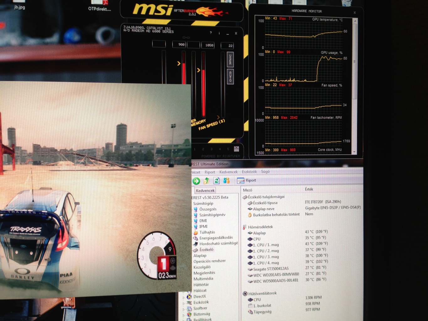The image size is (428, 321).
Task: Toggle AUTO fan speed mode in Afterburner
Action: (230, 76)
